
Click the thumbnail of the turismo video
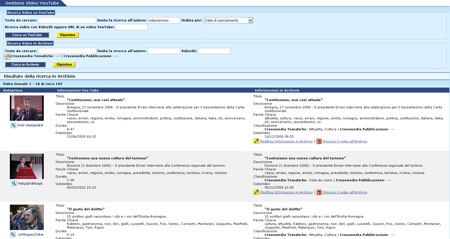(27, 166)
